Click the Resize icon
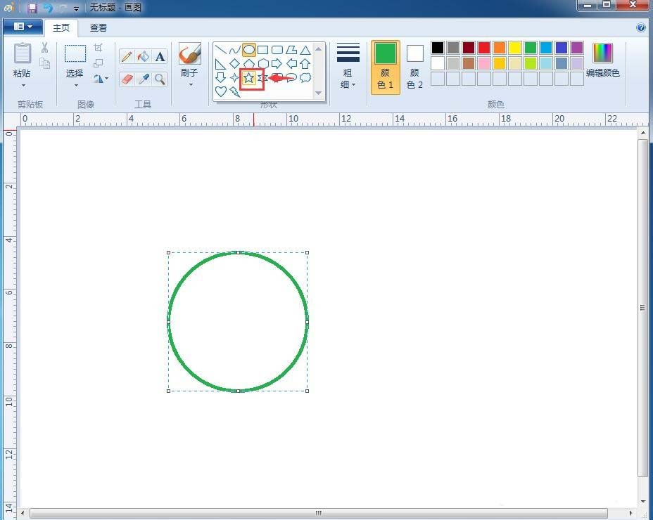The height and width of the screenshot is (520, 653). (x=99, y=63)
